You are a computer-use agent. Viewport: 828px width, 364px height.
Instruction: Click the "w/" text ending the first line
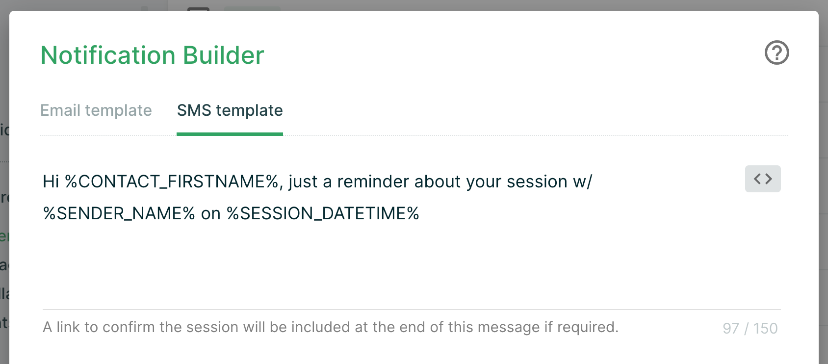click(583, 182)
